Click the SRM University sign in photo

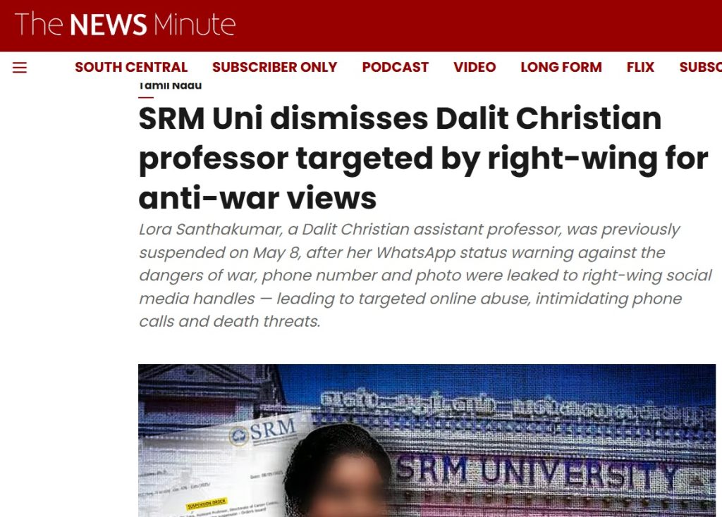[537, 473]
